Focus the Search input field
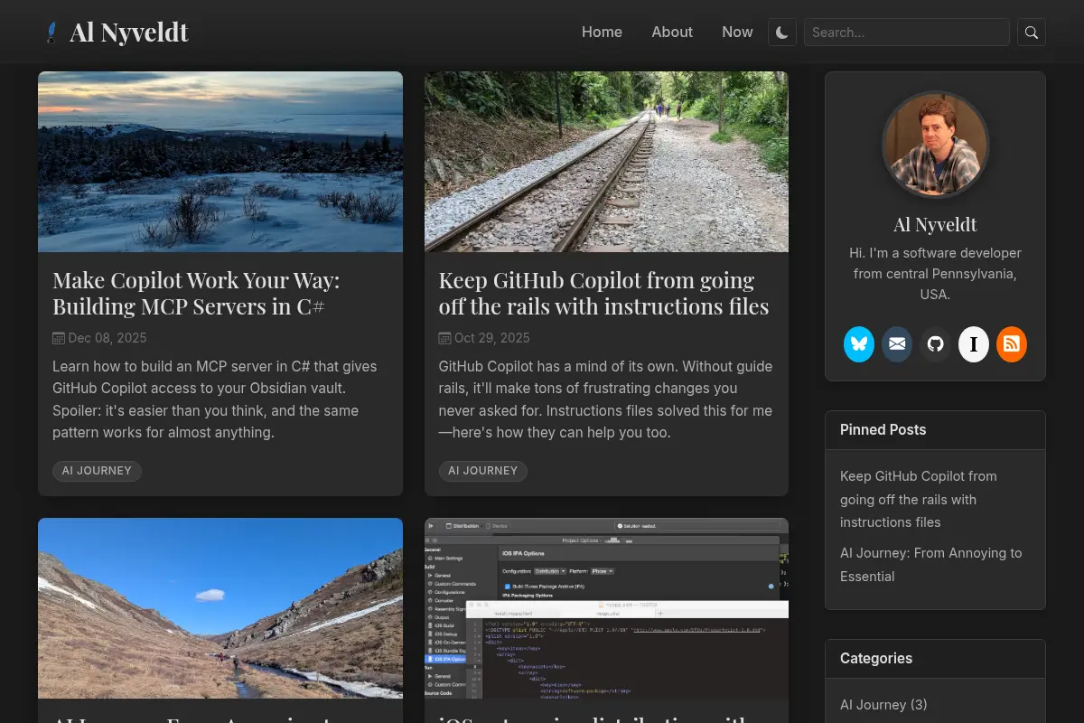The image size is (1084, 723). (x=907, y=33)
